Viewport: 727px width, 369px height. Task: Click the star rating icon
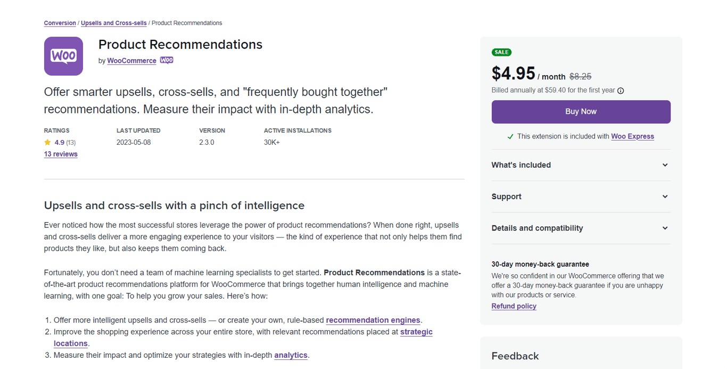pyautogui.click(x=48, y=142)
